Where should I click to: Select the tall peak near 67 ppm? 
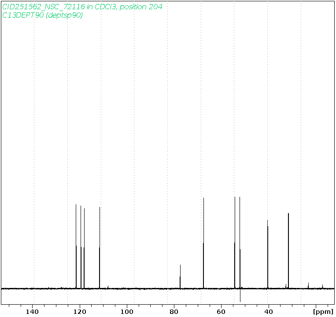(203, 243)
